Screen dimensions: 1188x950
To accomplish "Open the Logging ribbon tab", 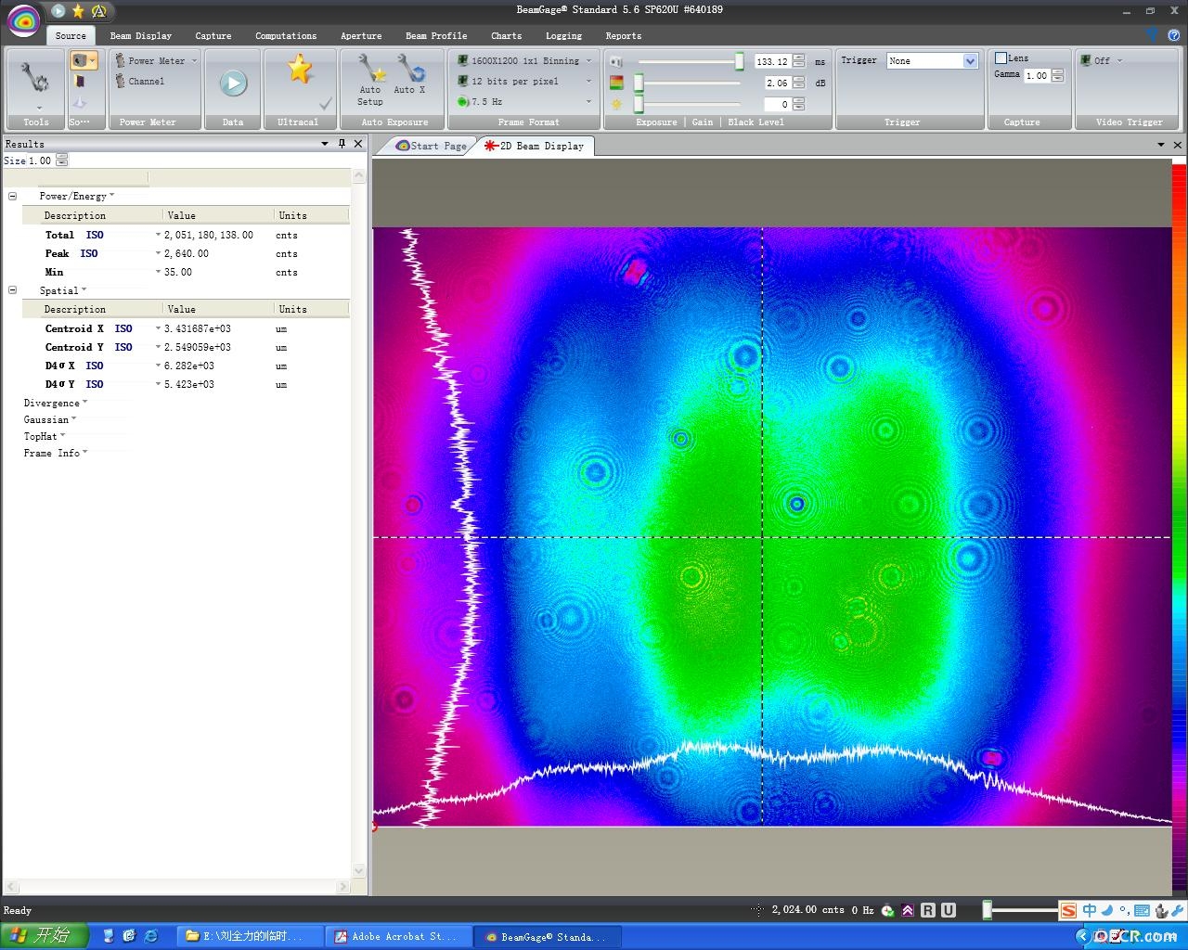I will coord(563,35).
